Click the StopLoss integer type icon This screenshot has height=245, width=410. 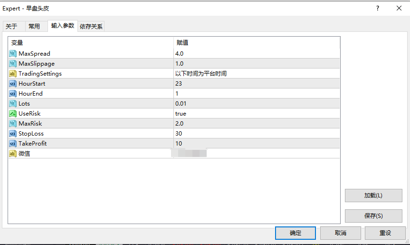13,134
